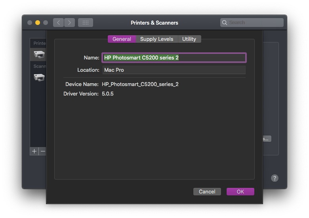This screenshot has width=309, height=218.
Task: Go forward using the right chevron
Action: coord(69,23)
